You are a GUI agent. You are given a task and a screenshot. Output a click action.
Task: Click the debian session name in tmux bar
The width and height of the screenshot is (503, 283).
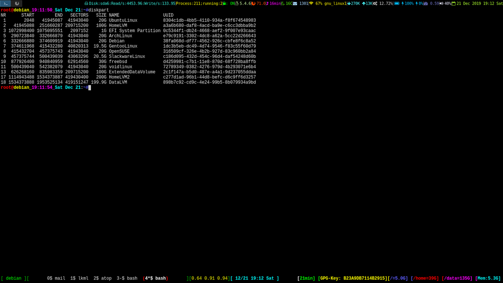pyautogui.click(x=13, y=278)
